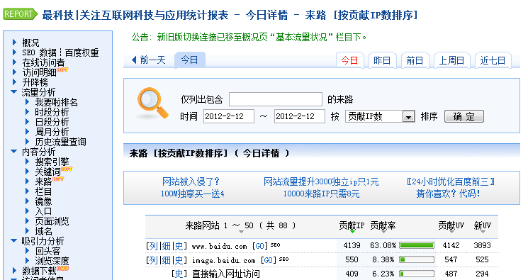Open the 24小时优化百度前三 link
528x280 pixels.
(451, 181)
